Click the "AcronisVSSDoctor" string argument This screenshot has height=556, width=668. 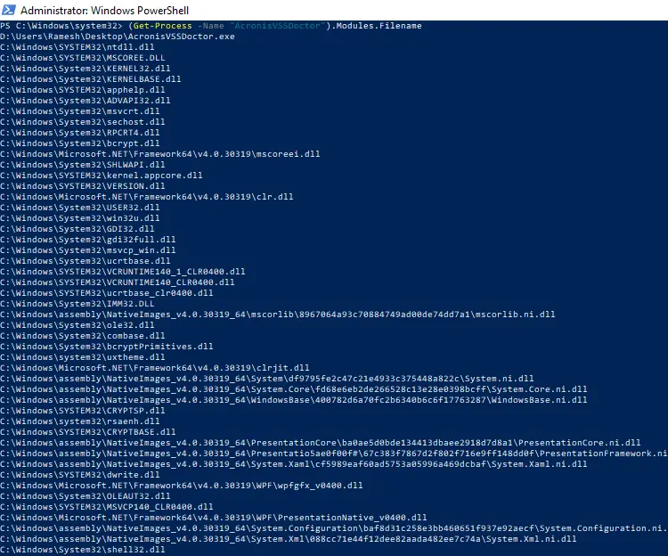(x=277, y=26)
